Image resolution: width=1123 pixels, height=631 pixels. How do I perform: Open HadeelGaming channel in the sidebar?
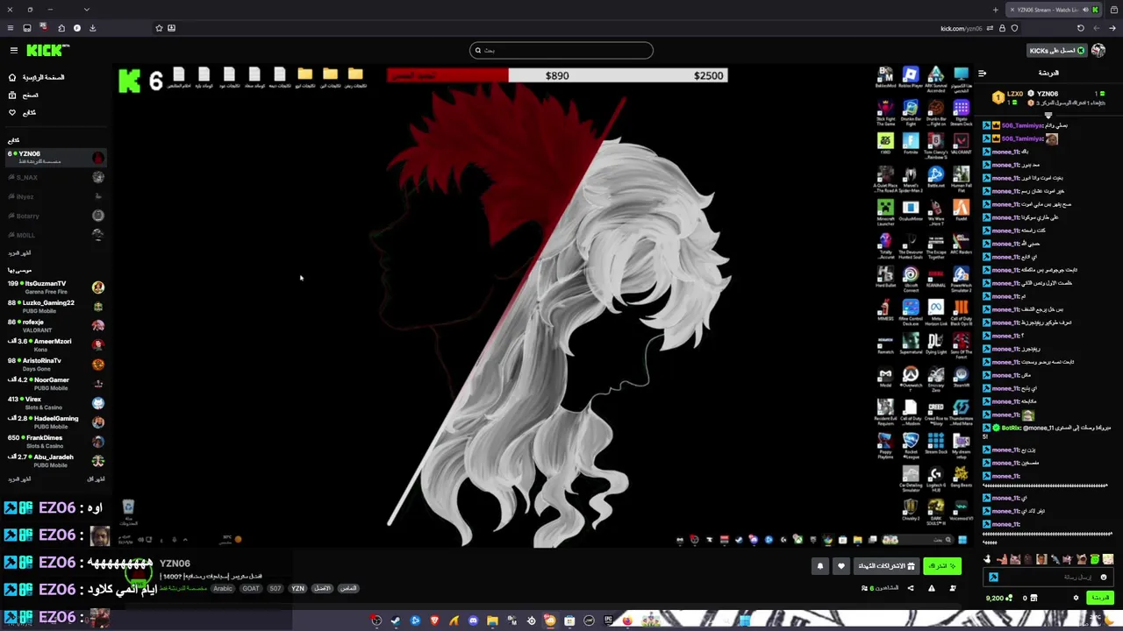pyautogui.click(x=54, y=422)
